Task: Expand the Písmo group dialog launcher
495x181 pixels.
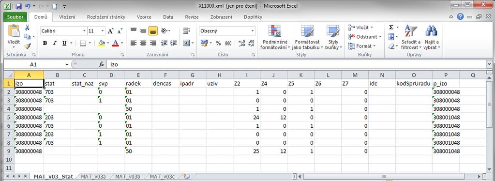Action: [122, 55]
